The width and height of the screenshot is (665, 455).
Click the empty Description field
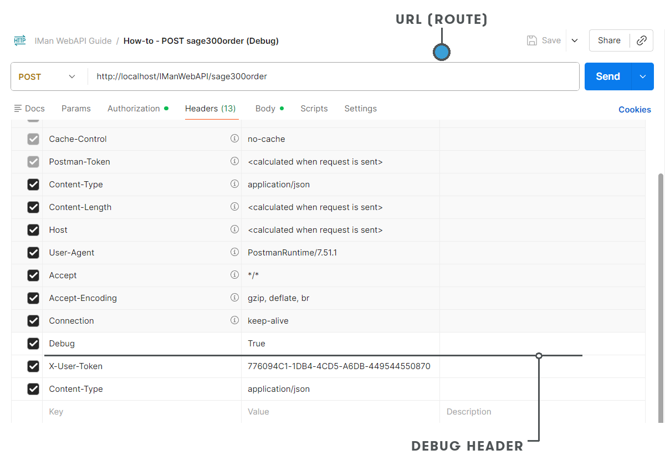543,412
